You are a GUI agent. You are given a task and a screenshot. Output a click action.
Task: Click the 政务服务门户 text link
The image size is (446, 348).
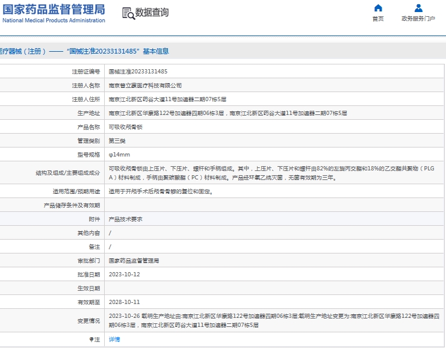click(x=418, y=19)
